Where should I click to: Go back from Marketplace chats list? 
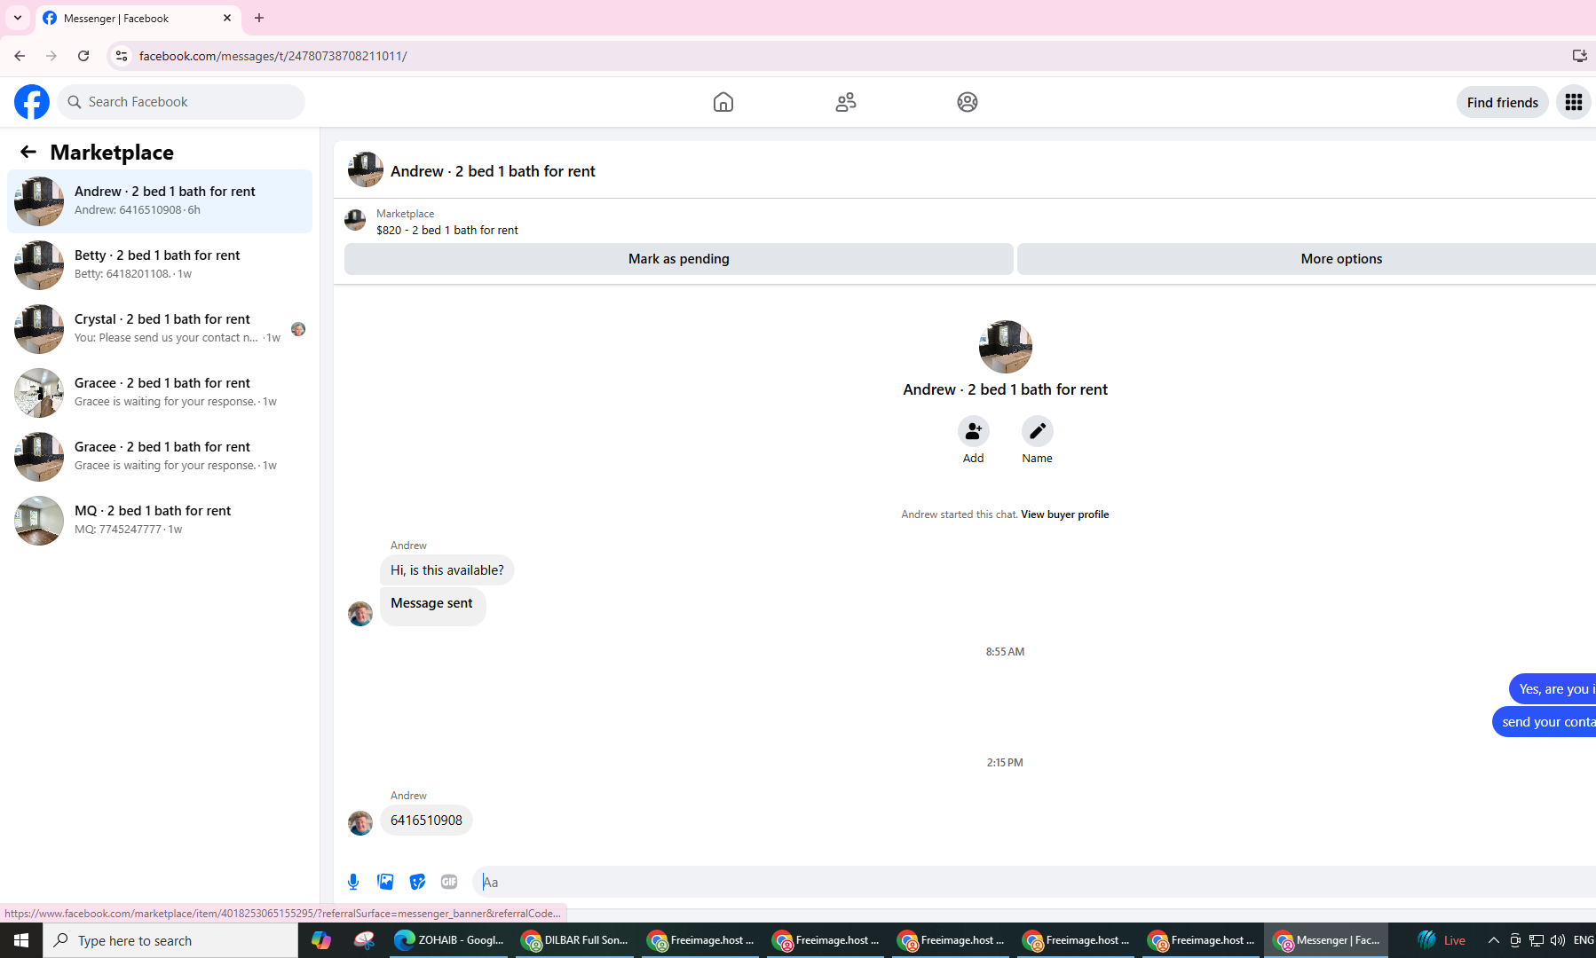[x=28, y=152]
